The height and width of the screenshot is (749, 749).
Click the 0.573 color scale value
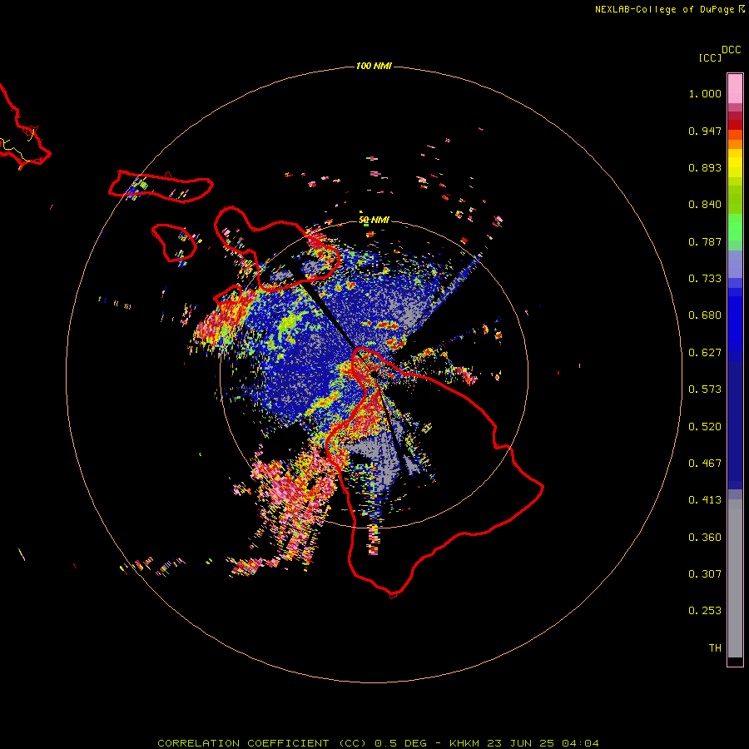point(705,389)
